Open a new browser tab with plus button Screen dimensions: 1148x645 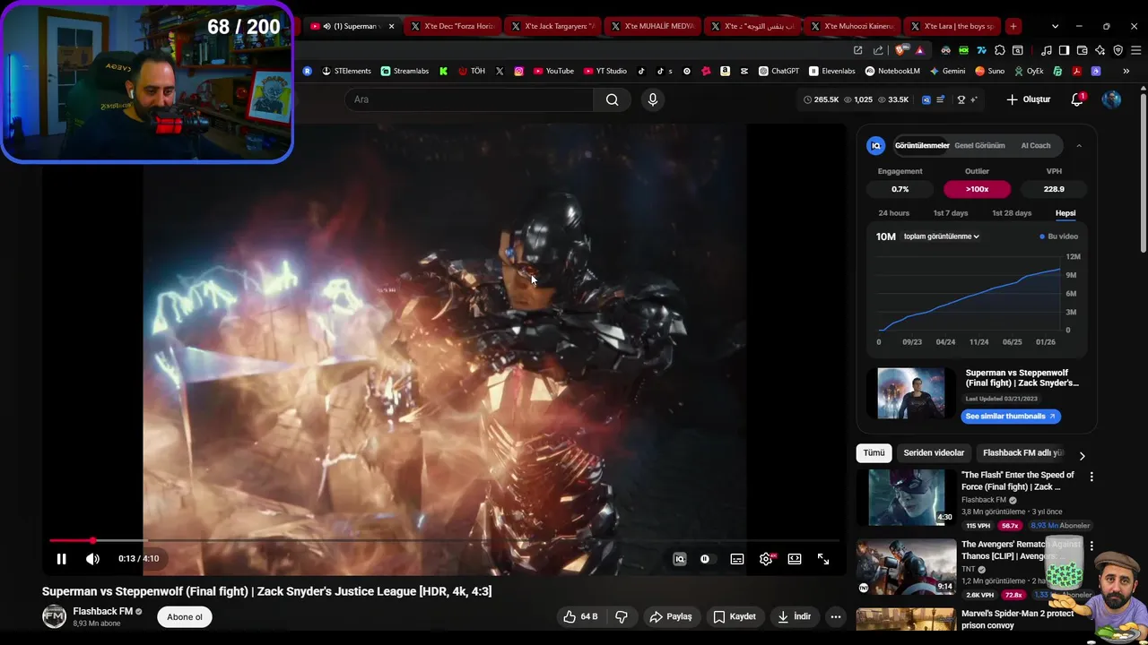coord(1013,26)
